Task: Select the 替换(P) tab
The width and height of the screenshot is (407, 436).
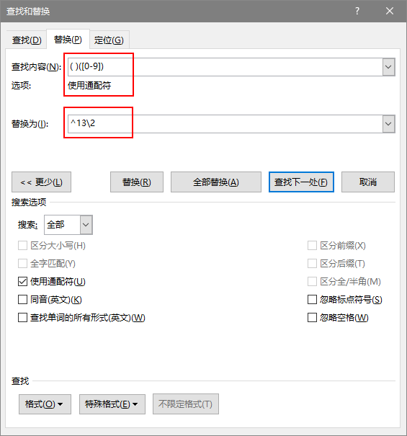Action: pyautogui.click(x=68, y=40)
